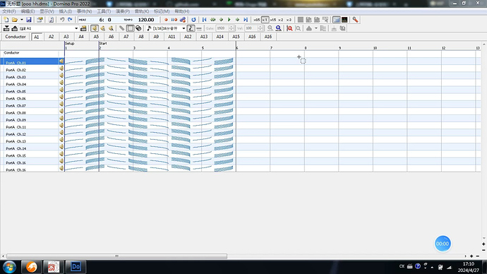Screen dimensions: 487x274
Task: Set playback speed to x0.5
Action: point(256,20)
